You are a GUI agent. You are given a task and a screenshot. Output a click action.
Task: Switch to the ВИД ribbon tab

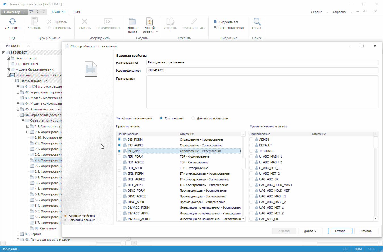click(x=77, y=12)
